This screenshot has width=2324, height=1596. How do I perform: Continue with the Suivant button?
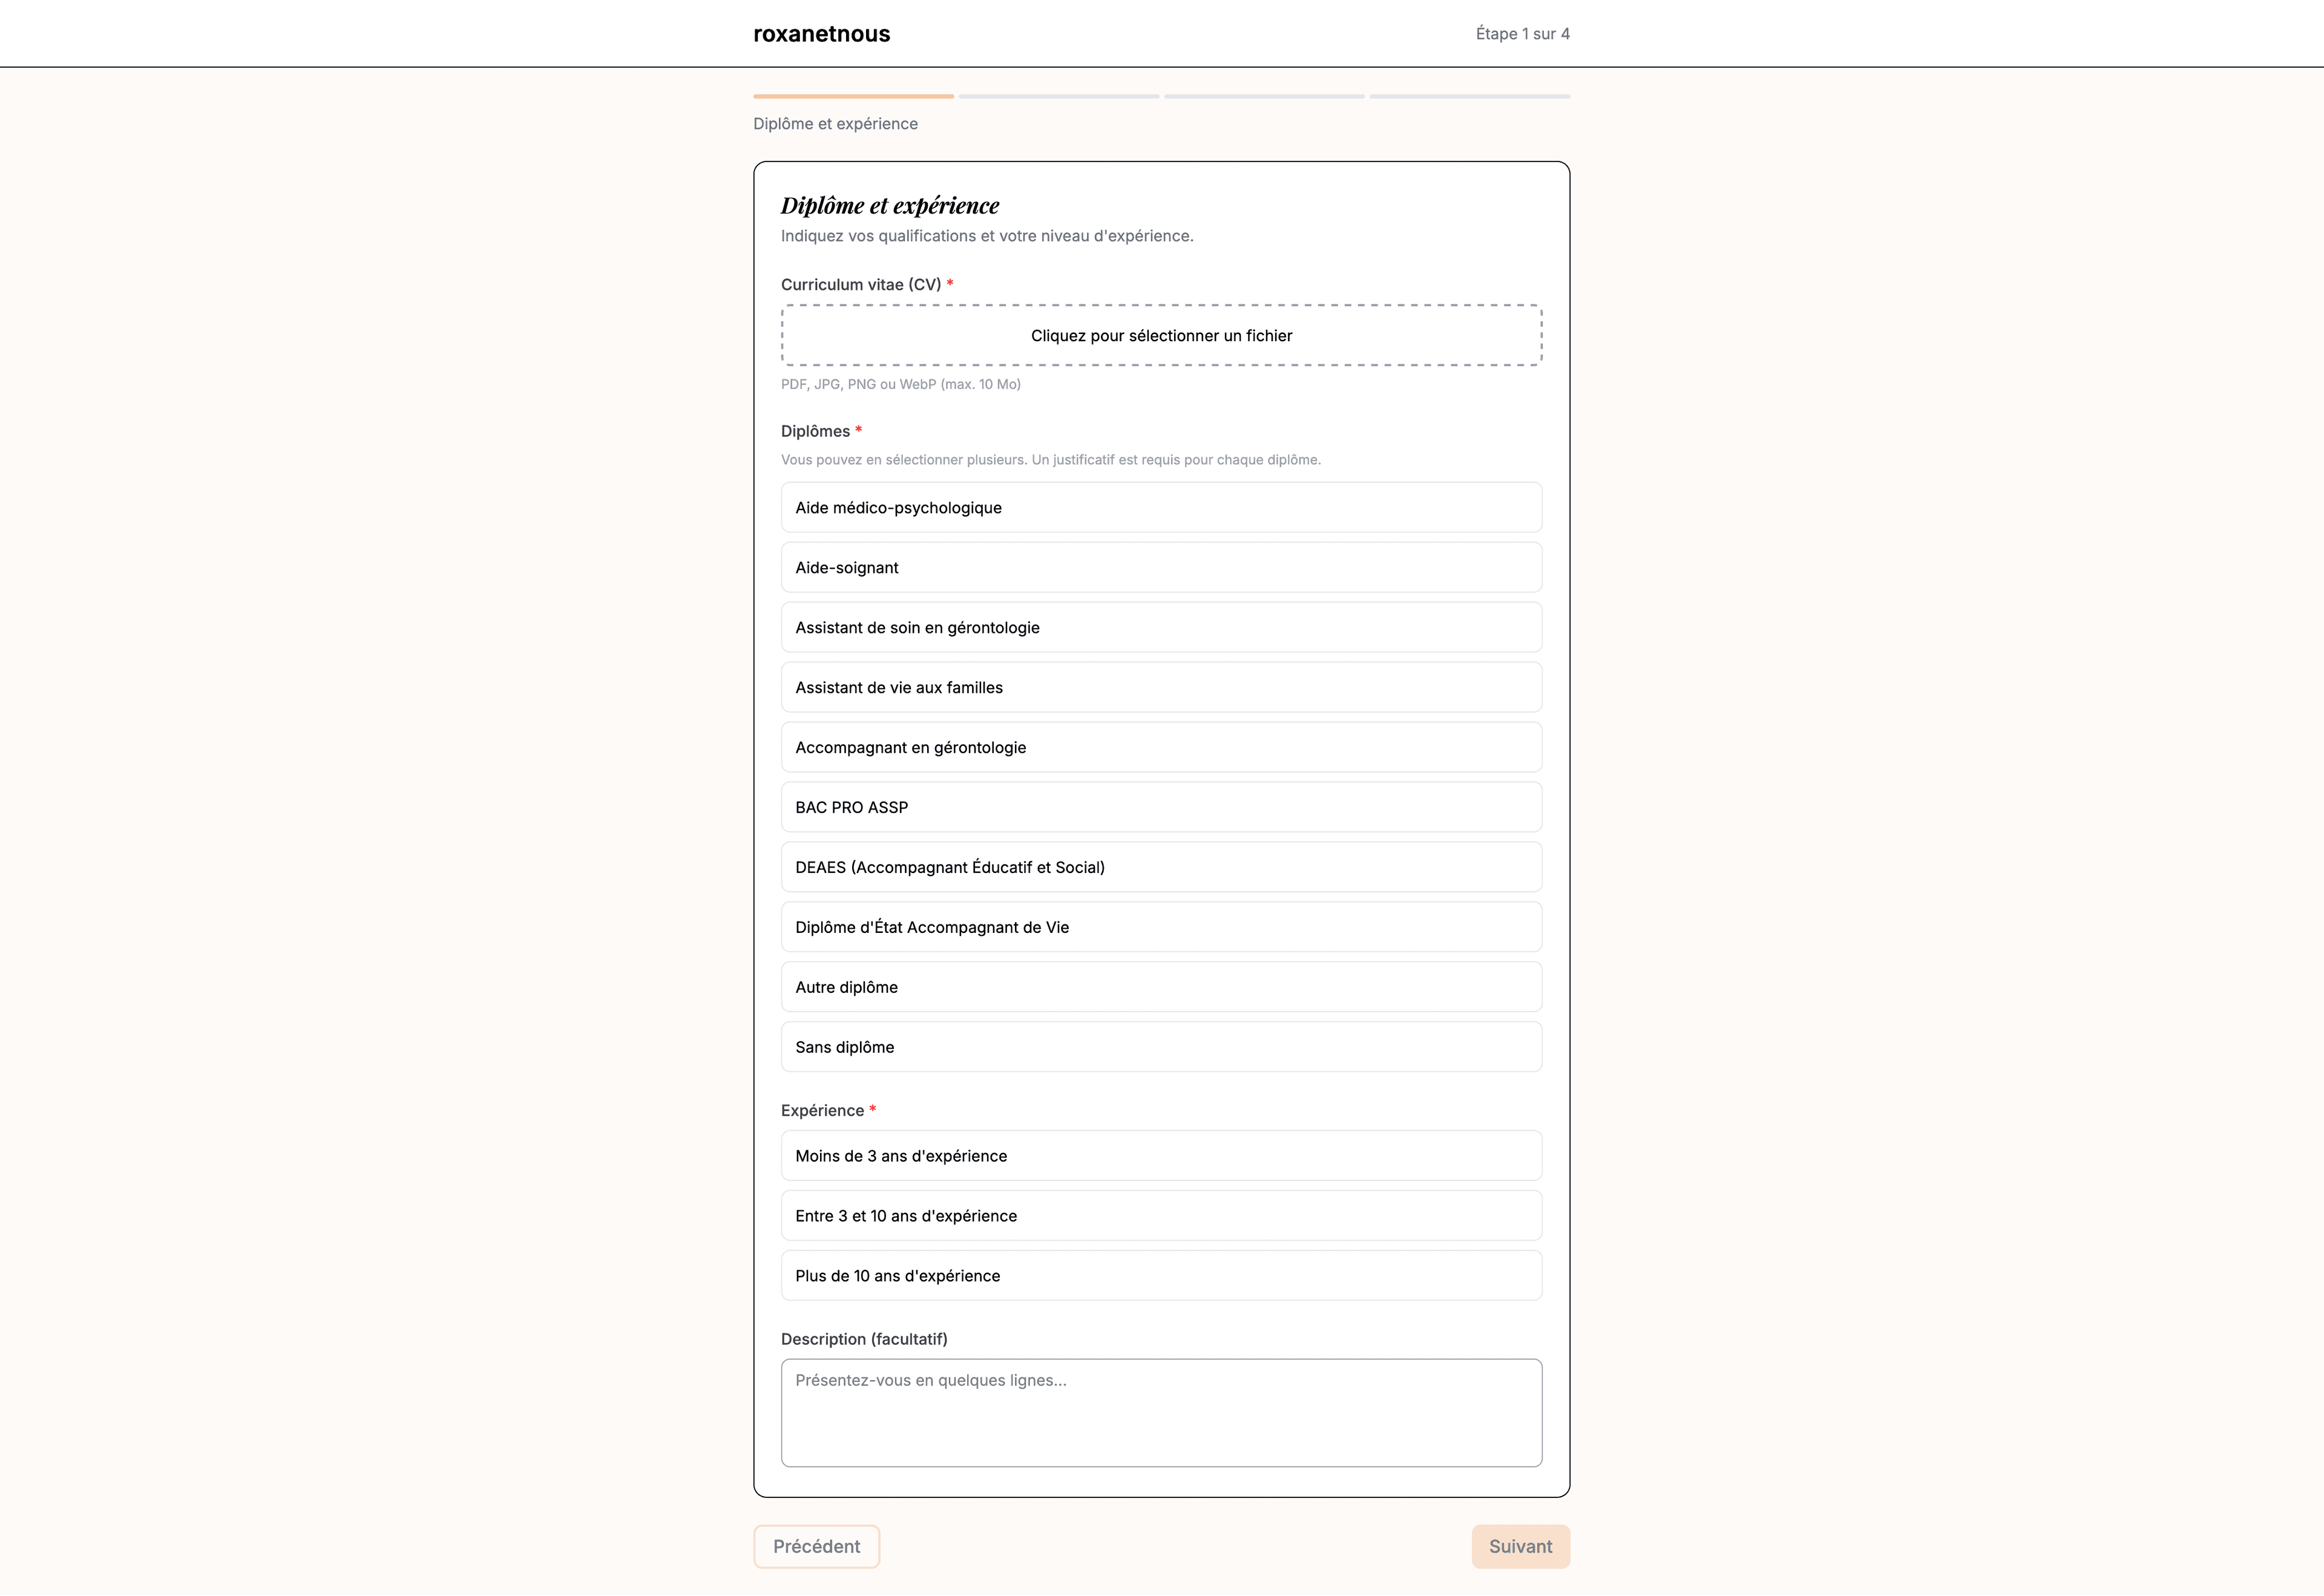coord(1521,1547)
